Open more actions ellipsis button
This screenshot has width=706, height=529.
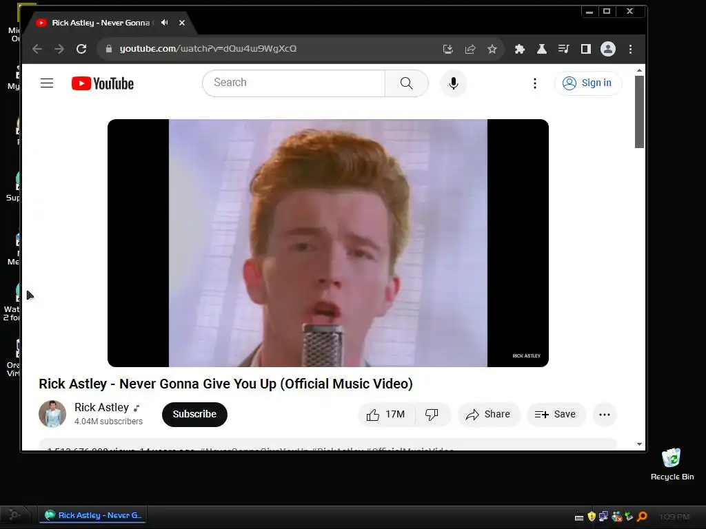pyautogui.click(x=605, y=414)
